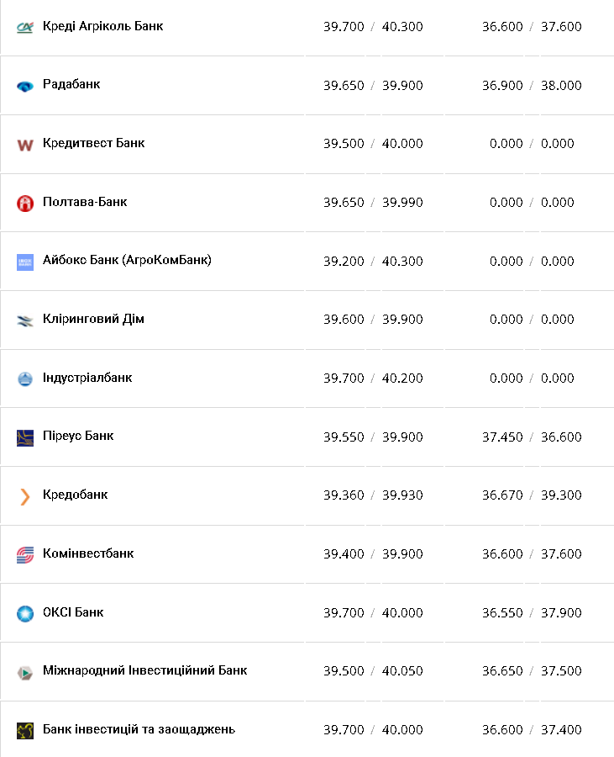Click the Креді Агріколь Банк logo icon

coord(25,27)
